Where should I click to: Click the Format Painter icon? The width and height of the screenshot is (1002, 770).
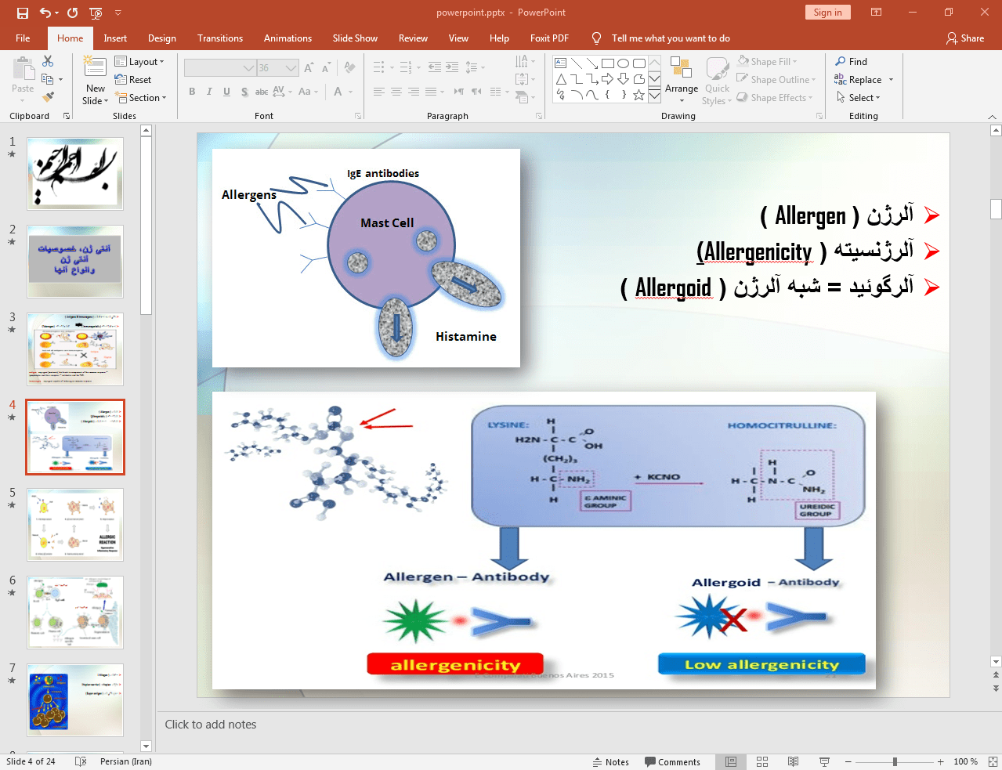(48, 97)
